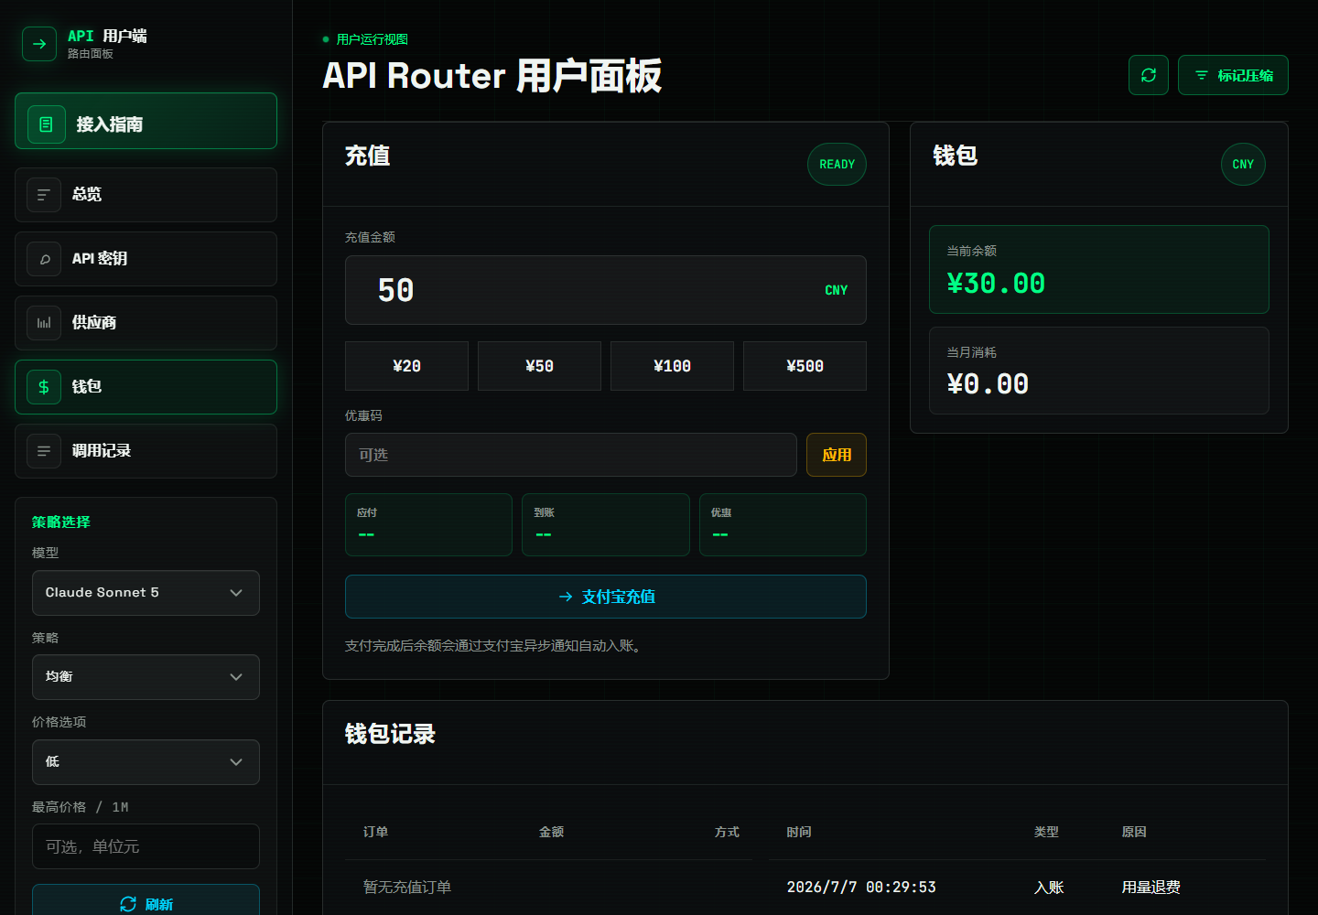The height and width of the screenshot is (915, 1318).
Task: Click the document icon on 接入指南
Action: pyautogui.click(x=47, y=124)
